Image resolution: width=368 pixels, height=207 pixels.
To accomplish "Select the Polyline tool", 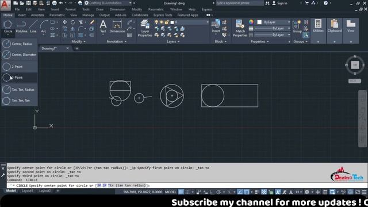I will coord(21,27).
